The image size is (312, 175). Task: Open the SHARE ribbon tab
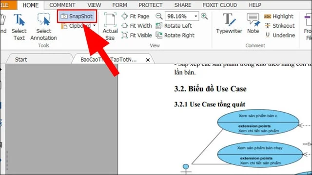click(x=183, y=5)
